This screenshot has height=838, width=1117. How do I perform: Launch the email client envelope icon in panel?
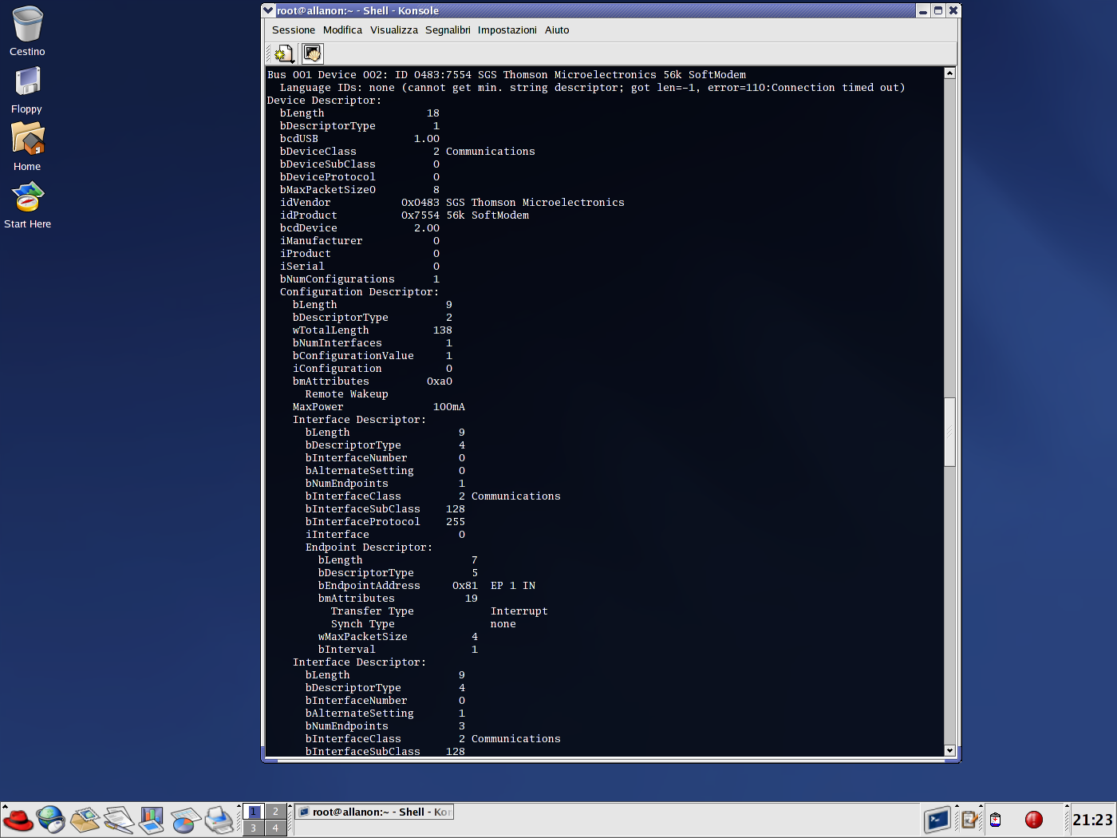85,820
